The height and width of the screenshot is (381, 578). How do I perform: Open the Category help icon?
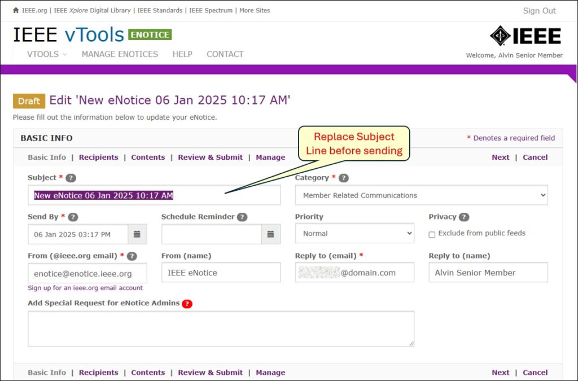[344, 178]
